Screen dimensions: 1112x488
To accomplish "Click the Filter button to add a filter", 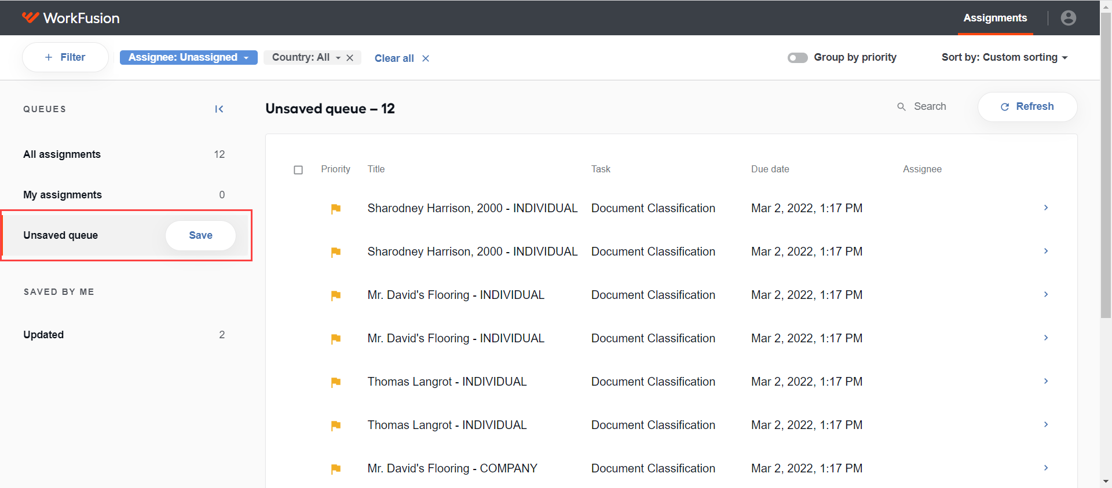I will (65, 57).
